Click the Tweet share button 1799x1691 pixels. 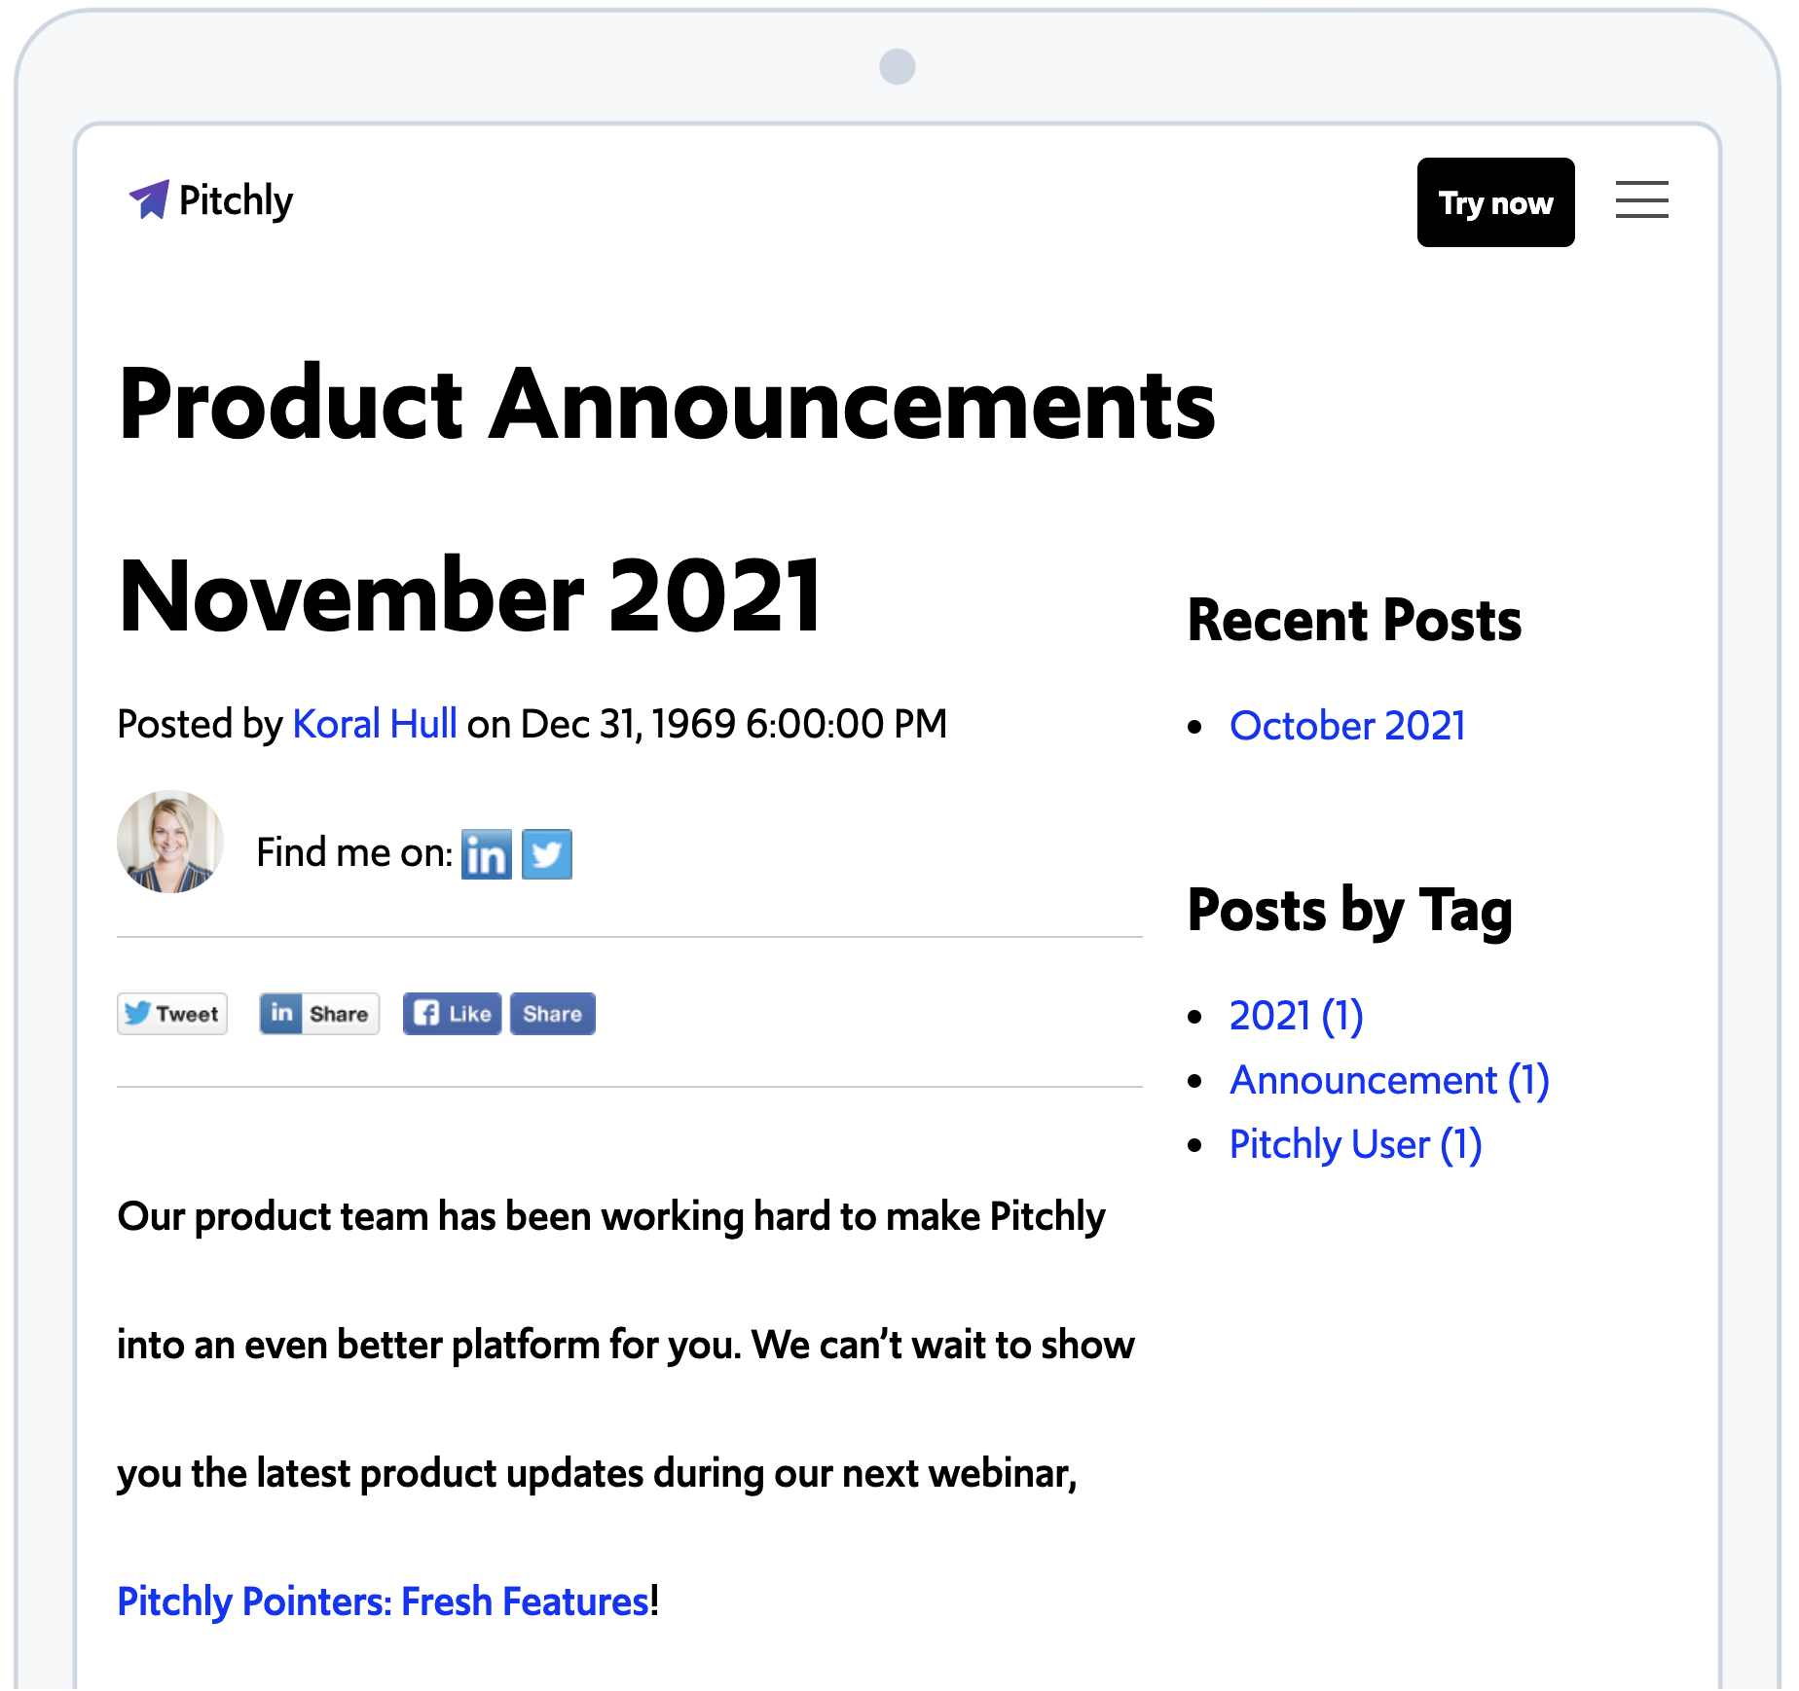pyautogui.click(x=172, y=1014)
